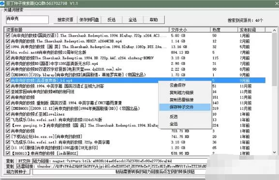279x180 pixels.
Task: Uncheck the 1024x576版 row checkbox
Action: point(8,120)
